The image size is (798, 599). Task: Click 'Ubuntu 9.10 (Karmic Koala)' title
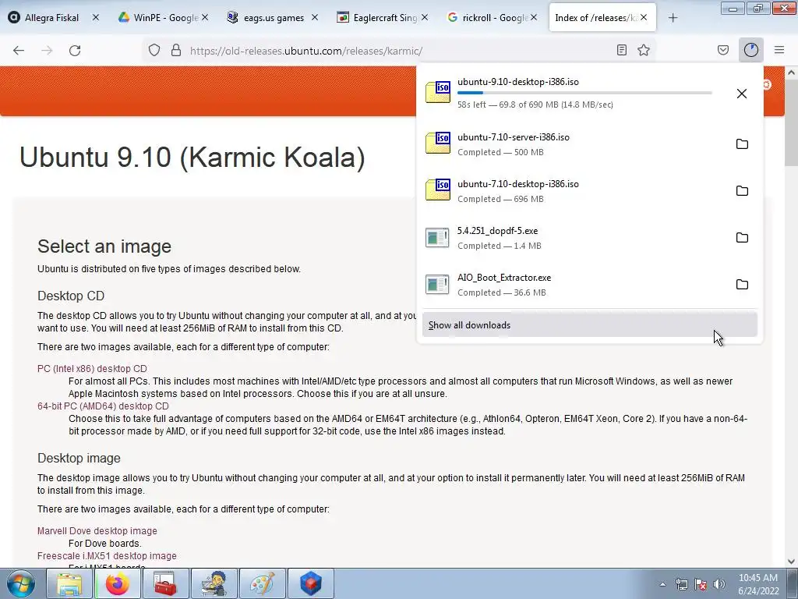[192, 157]
